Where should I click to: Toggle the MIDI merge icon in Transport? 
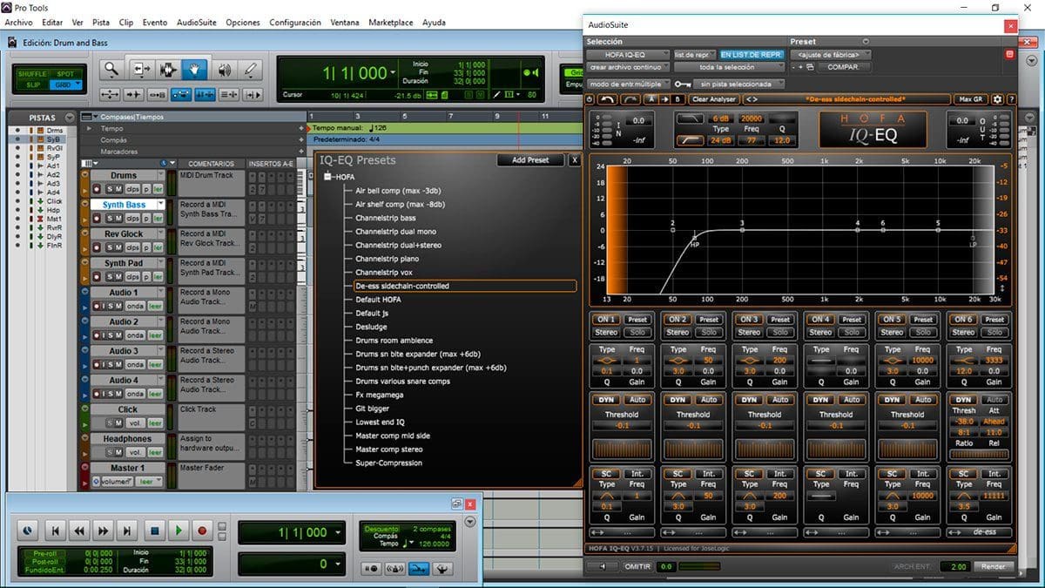[x=419, y=568]
